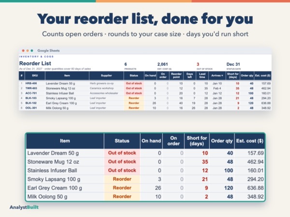Select the 'Lead time' column header

(x=202, y=76)
